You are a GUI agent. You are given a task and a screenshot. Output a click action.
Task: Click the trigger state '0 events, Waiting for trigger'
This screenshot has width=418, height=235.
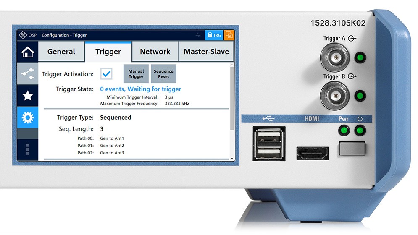tap(140, 89)
